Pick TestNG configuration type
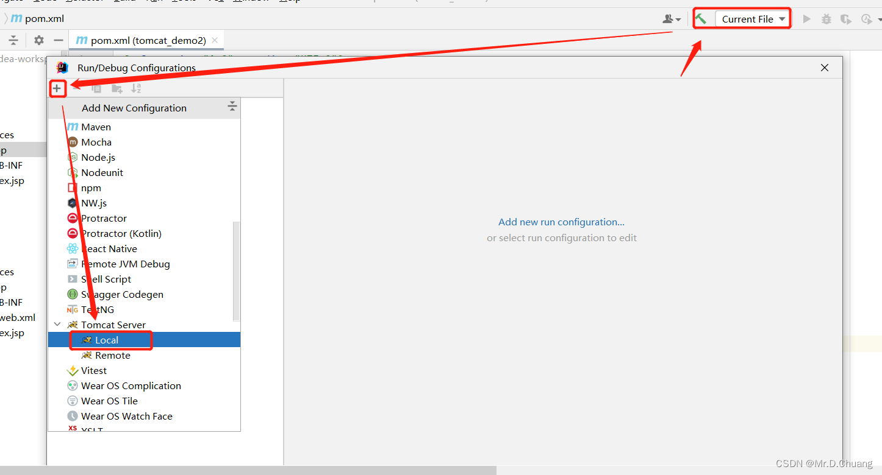This screenshot has height=475, width=882. point(144,309)
